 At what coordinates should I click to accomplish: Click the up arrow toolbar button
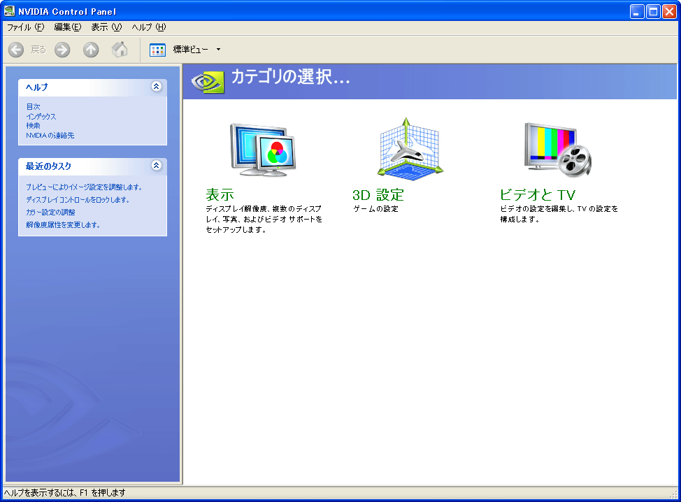tap(91, 50)
